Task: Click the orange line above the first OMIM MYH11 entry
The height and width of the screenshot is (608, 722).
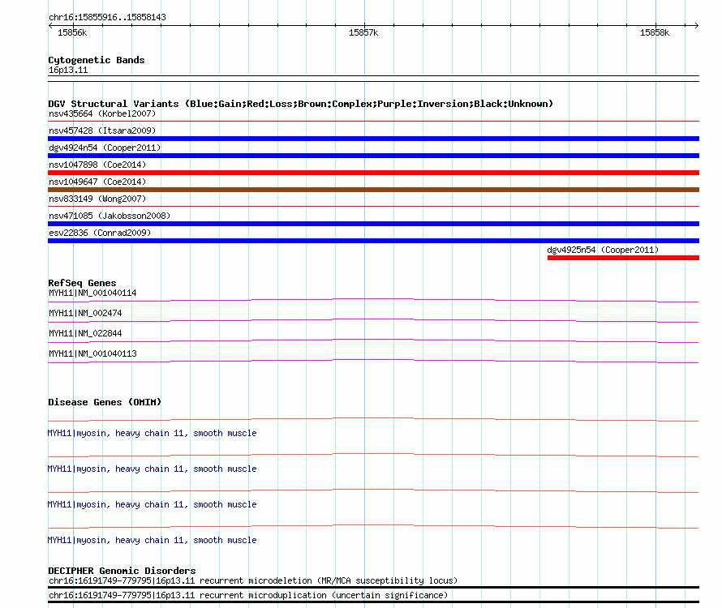Action: pos(373,419)
